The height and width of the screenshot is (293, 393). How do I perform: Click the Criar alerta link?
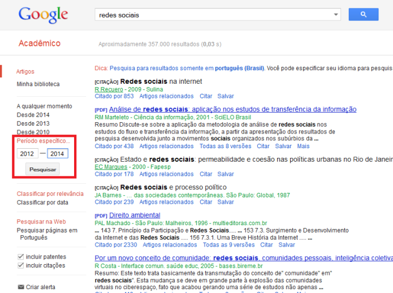(41, 287)
